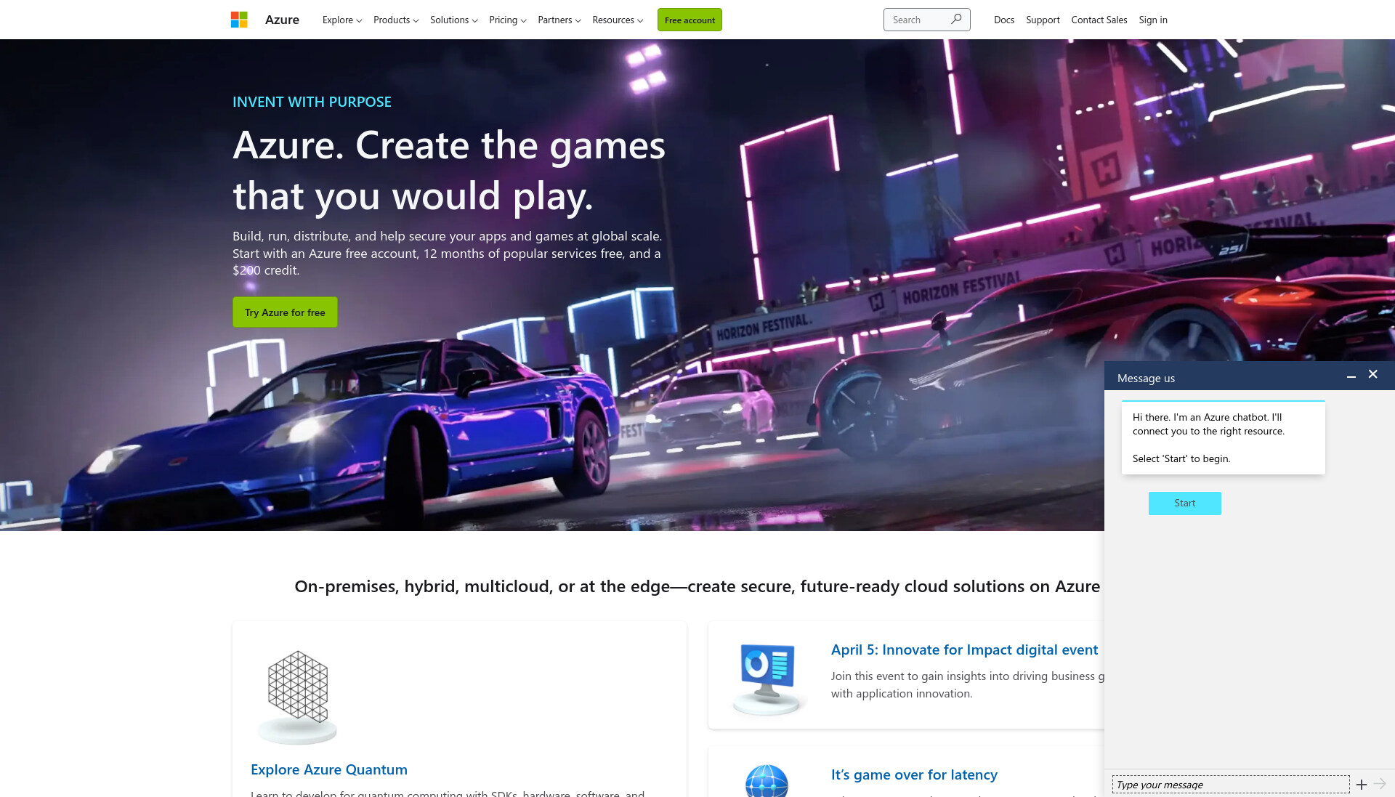Click the chatbot greeting message bubble

pos(1224,437)
